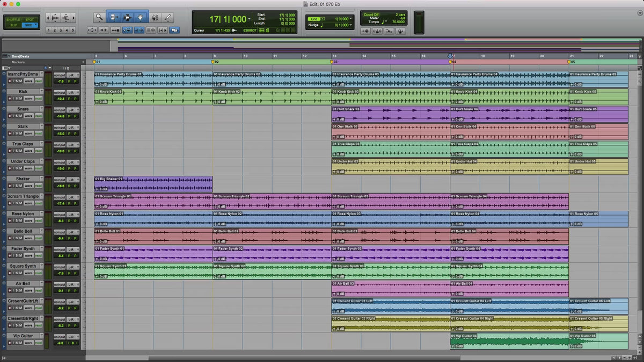The height and width of the screenshot is (362, 644).
Task: Pick the Trim tool in toolbar
Action: (113, 18)
